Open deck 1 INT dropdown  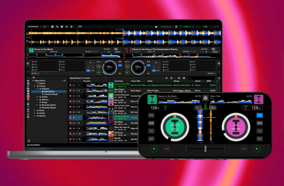99,62
